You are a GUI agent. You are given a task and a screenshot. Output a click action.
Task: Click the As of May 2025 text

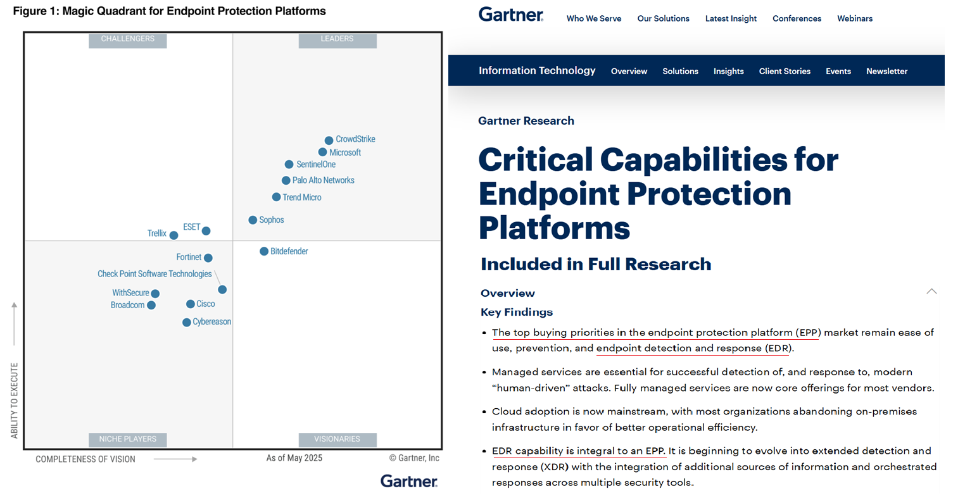click(294, 458)
